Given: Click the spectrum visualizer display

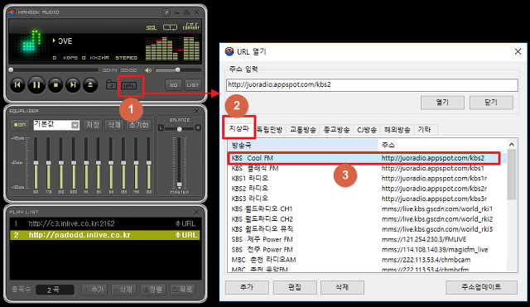Looking at the screenshot, I should [x=172, y=48].
